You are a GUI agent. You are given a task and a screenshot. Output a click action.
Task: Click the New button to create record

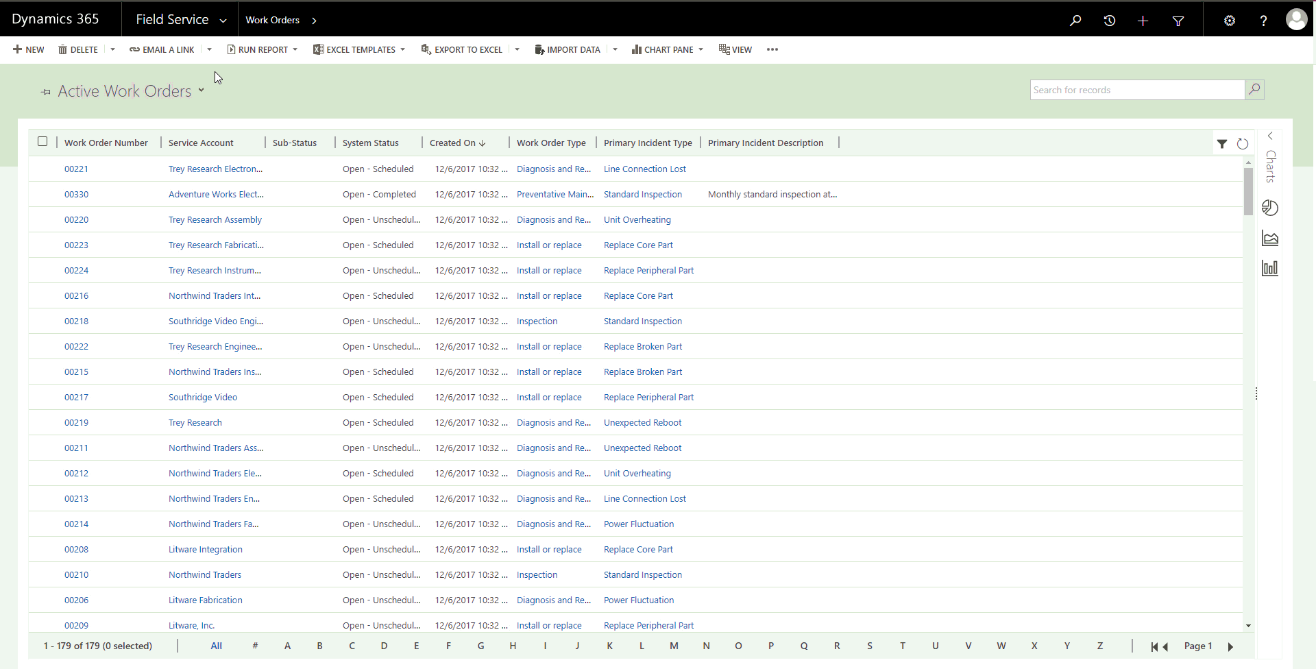28,49
